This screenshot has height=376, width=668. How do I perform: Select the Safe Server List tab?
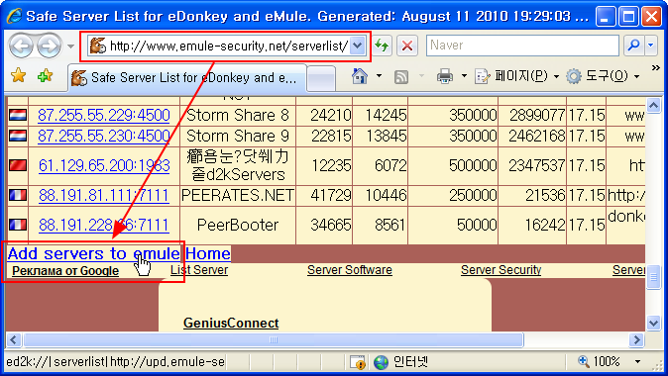pyautogui.click(x=187, y=78)
